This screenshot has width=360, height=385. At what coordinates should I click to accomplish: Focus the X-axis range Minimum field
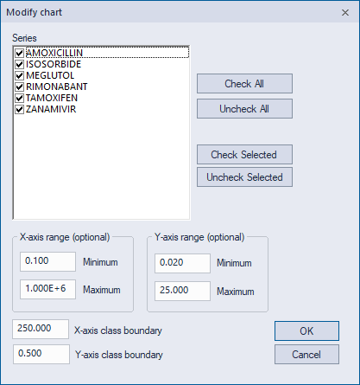coord(47,261)
